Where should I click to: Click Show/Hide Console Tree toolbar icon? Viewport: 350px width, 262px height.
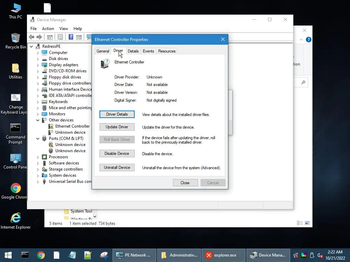[x=50, y=37]
